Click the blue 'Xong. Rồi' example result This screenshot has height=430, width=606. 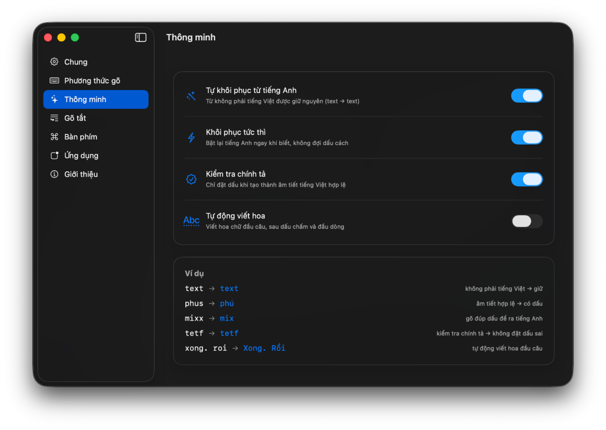pos(264,348)
